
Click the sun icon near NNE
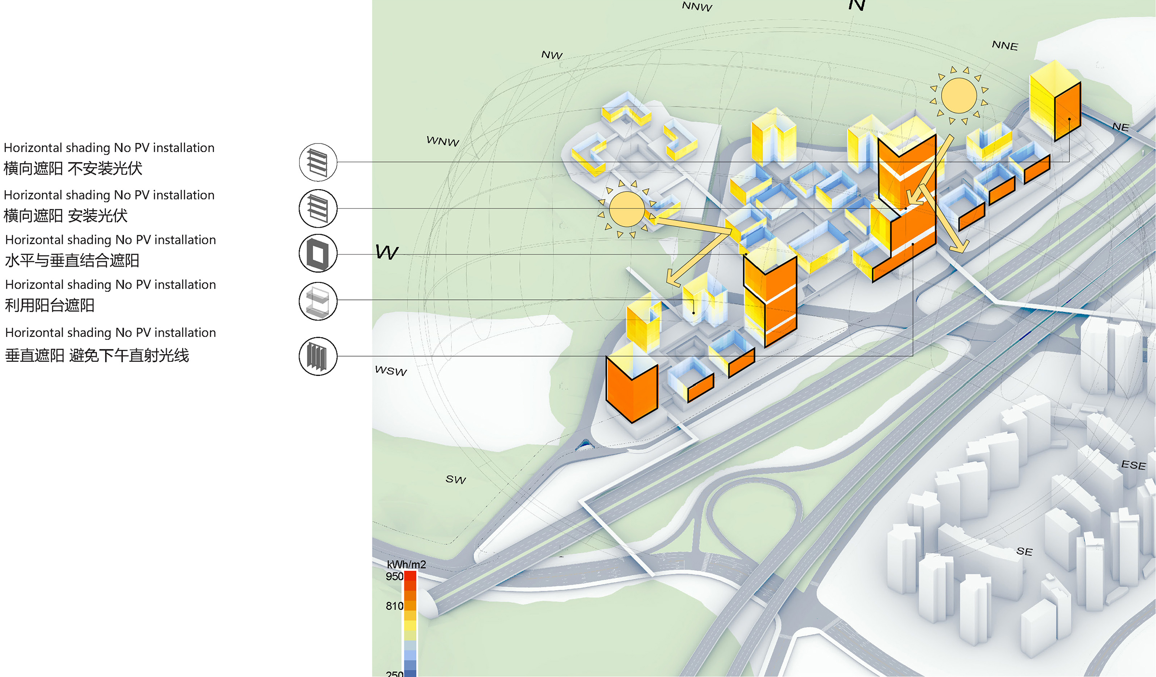click(x=959, y=96)
